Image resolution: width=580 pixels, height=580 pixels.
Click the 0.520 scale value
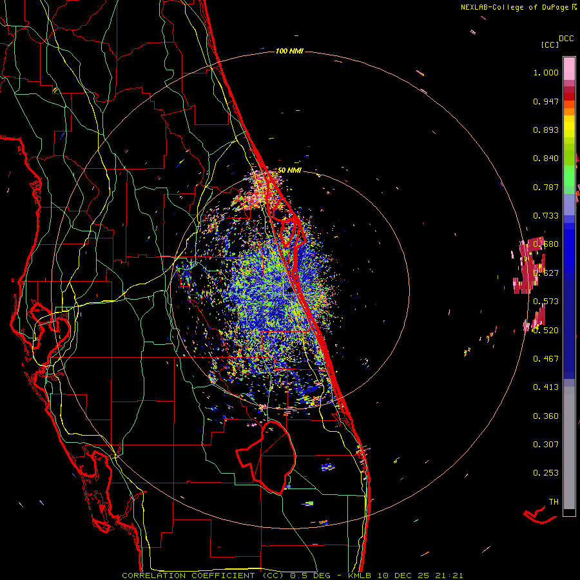(546, 331)
